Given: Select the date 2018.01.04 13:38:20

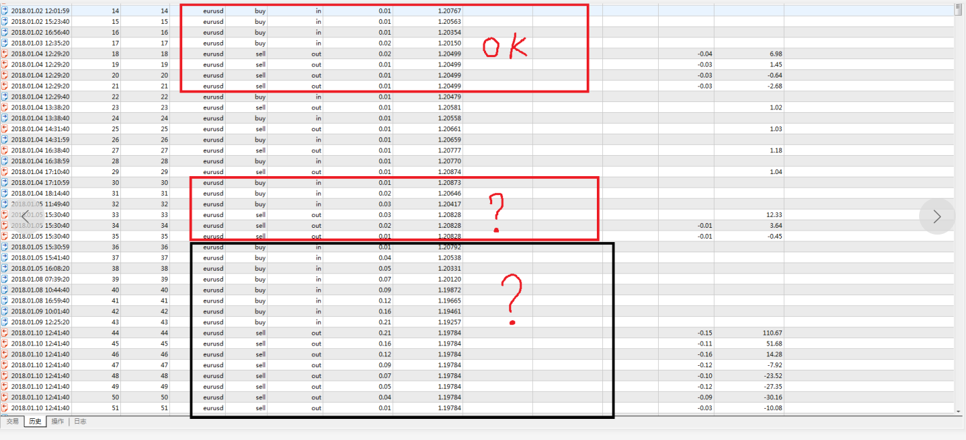Looking at the screenshot, I should [x=40, y=107].
